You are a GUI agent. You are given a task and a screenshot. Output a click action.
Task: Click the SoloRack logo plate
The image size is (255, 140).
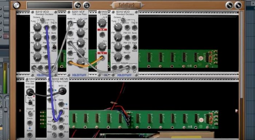click(x=127, y=5)
